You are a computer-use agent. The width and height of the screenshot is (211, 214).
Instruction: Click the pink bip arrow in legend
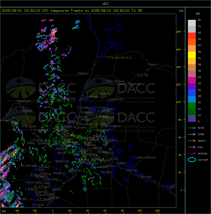tap(192, 147)
